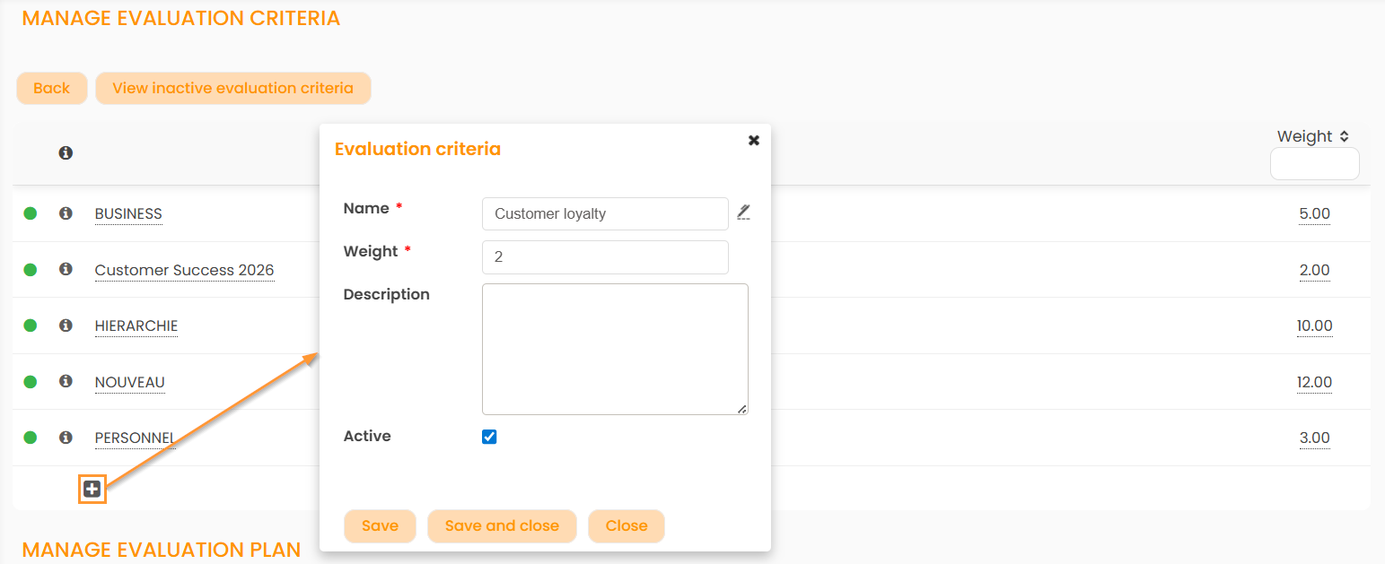Click the info icon beside PERSONNEL
The width and height of the screenshot is (1385, 564).
(x=66, y=438)
